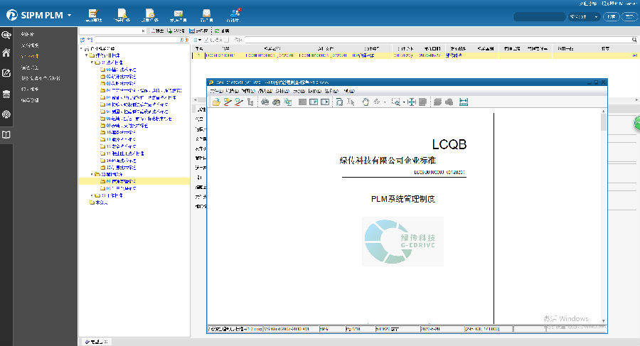Screen dimensions: 640x346
Task: Select the highlighted folder in the tree
Action: [120, 181]
